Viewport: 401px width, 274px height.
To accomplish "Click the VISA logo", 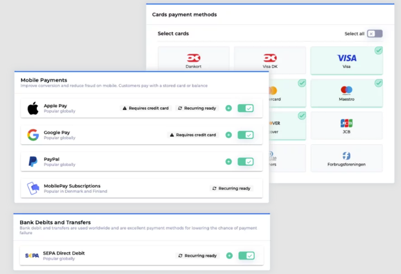I will [347, 58].
